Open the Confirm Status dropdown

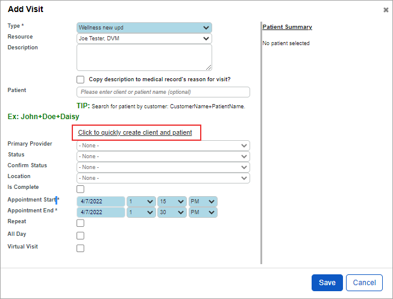click(x=163, y=167)
